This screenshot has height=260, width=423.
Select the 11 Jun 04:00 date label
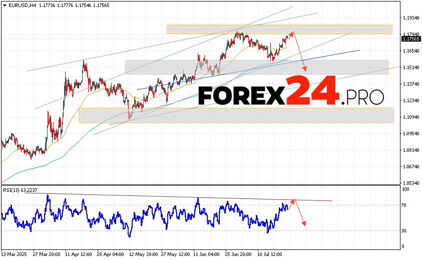coord(206,254)
